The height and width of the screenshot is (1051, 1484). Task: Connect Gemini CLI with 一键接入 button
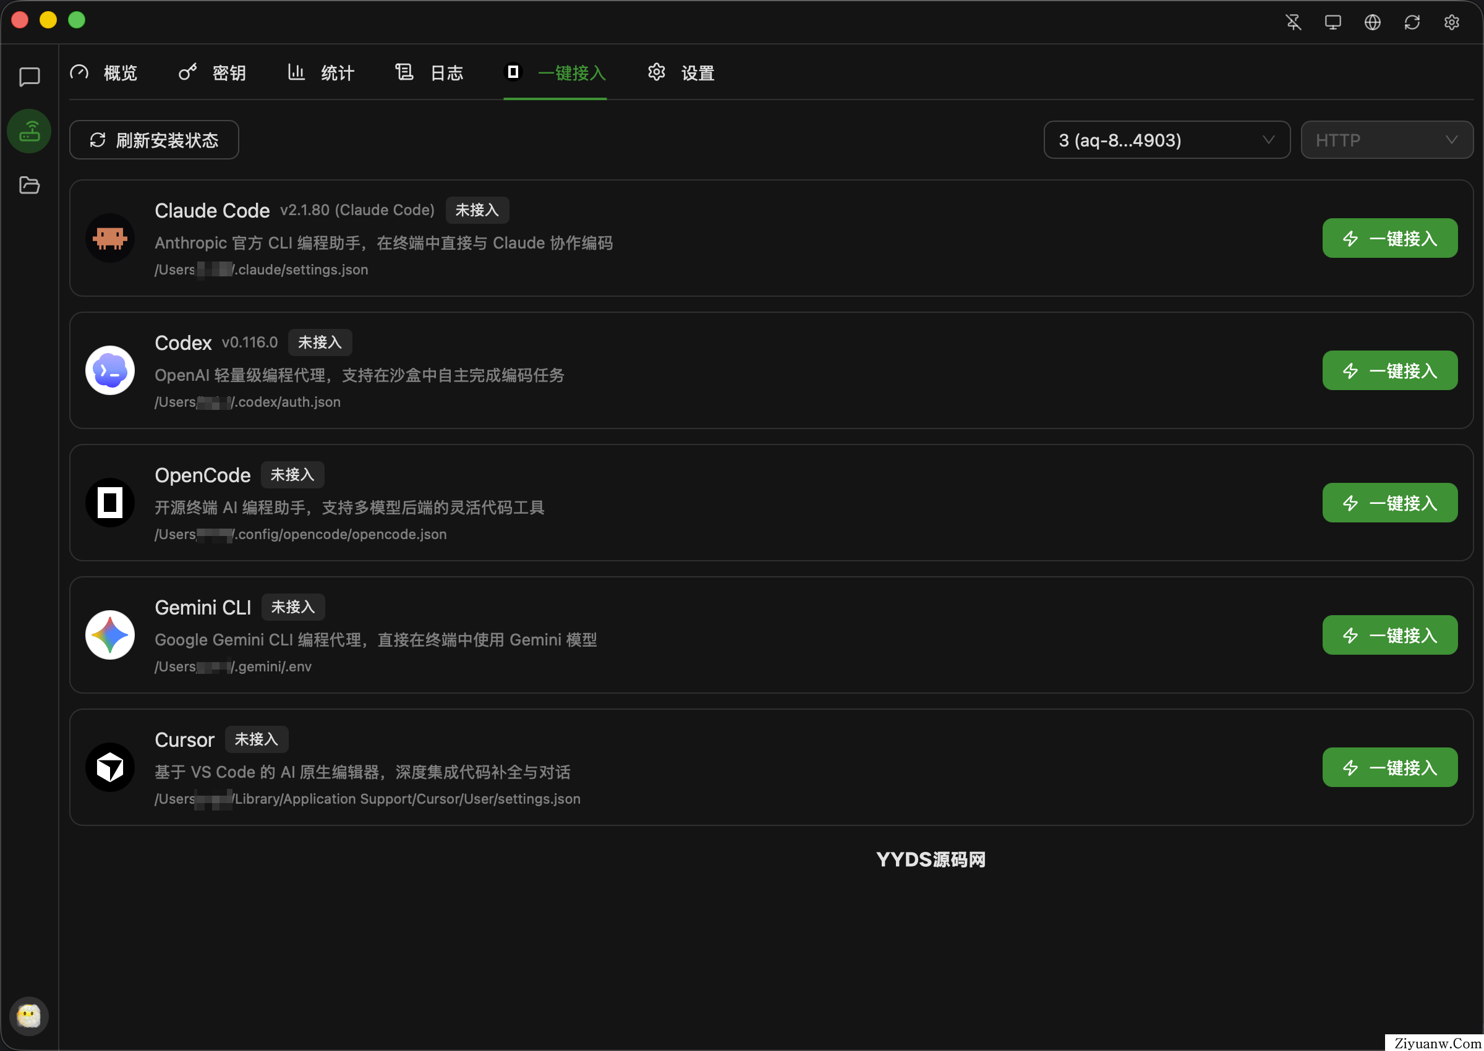pyautogui.click(x=1390, y=635)
